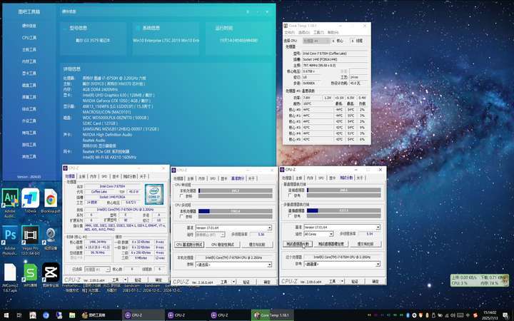Open 工具 dropdown arrow in middle CPU-Z
Viewport: 514px width, 321px height.
233,282
